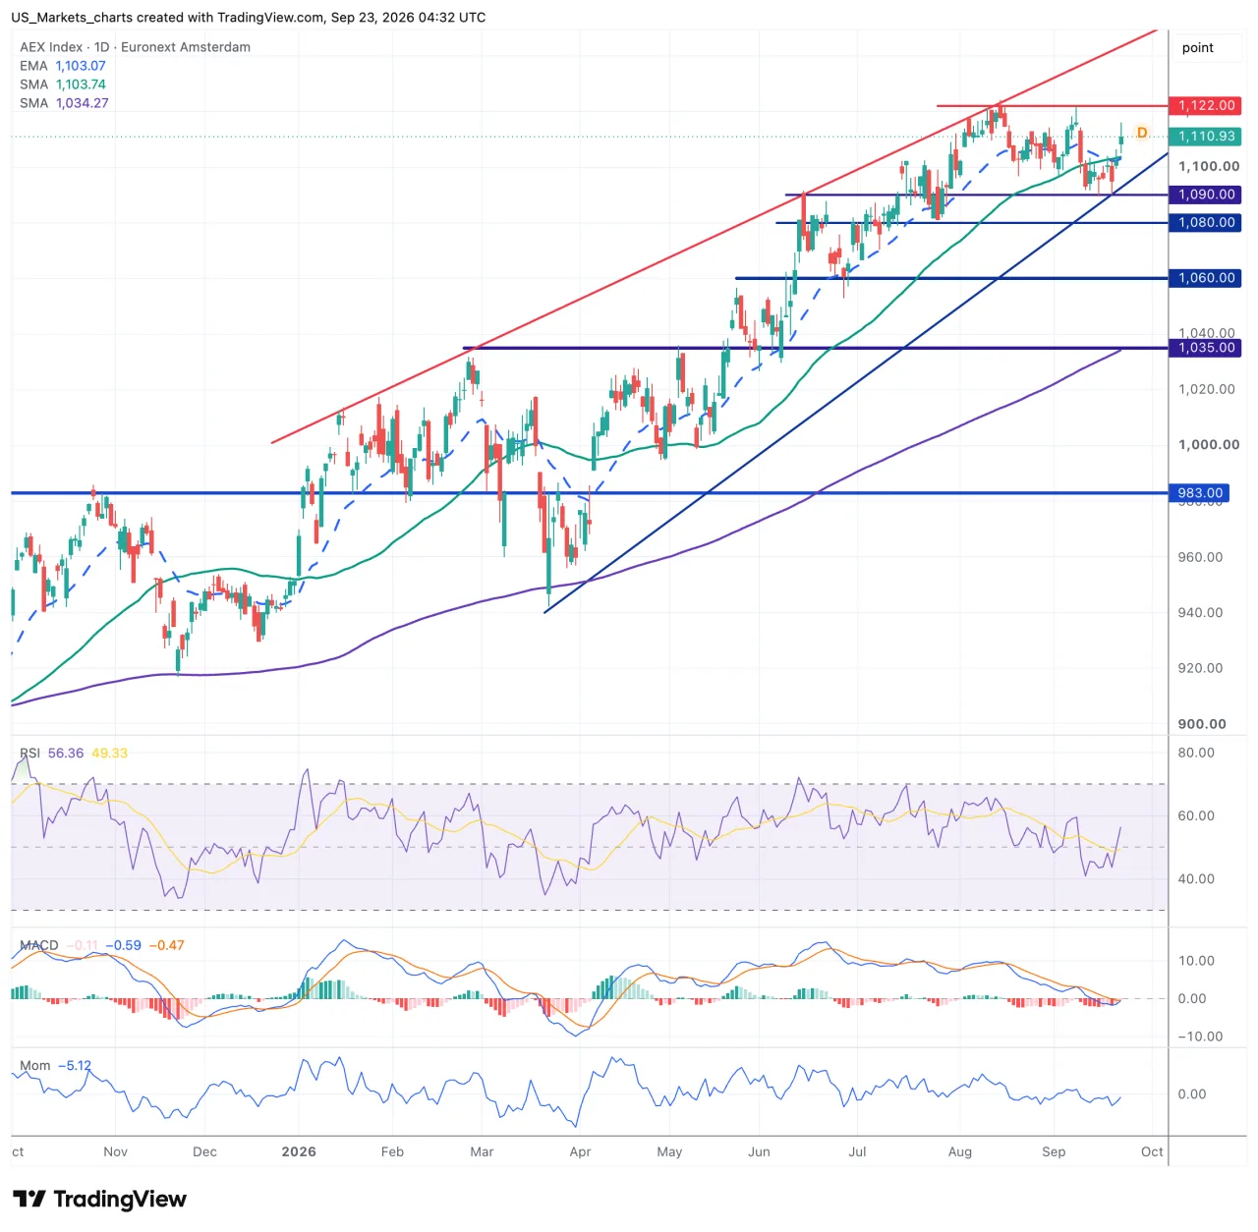The width and height of the screenshot is (1258, 1232).
Task: Click the 920.00 price axis tick
Action: [x=1200, y=668]
